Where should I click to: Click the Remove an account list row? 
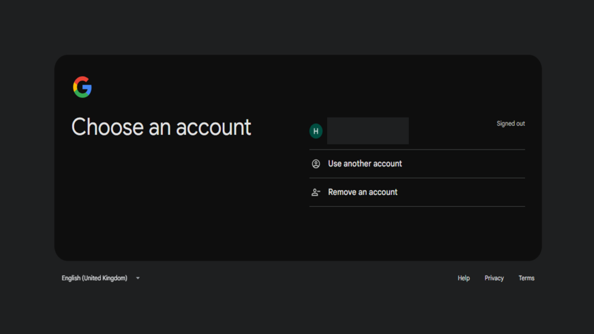tap(417, 193)
